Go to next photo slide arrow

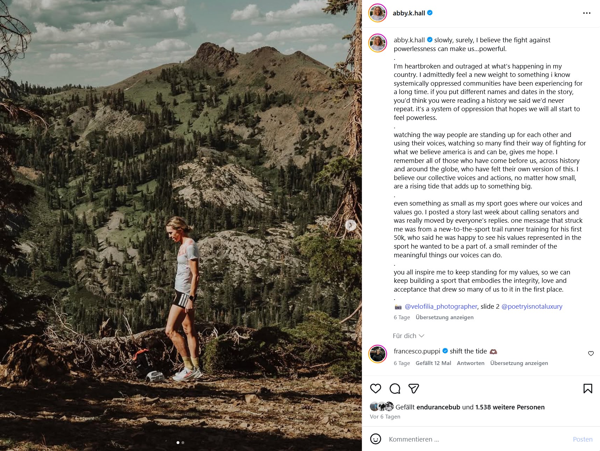pyautogui.click(x=351, y=225)
